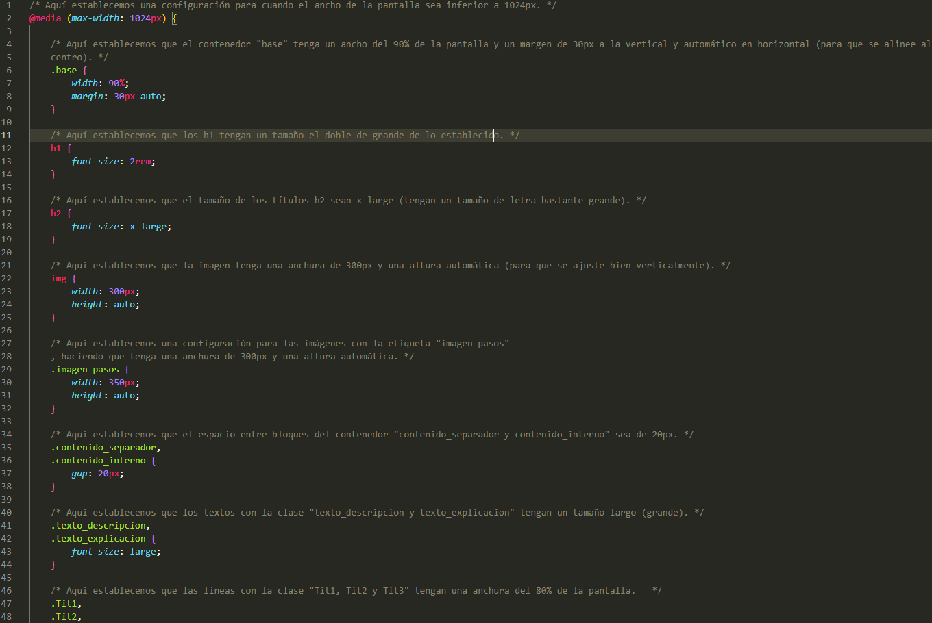Click the comment about 'espacio entre bloques'
The height and width of the screenshot is (623, 932).
(372, 435)
